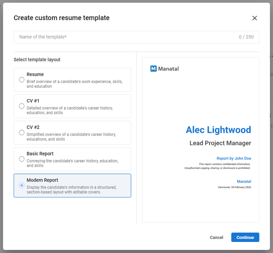
Task: Click 'Conveying the candidate's career history' description
Action: coord(72,163)
